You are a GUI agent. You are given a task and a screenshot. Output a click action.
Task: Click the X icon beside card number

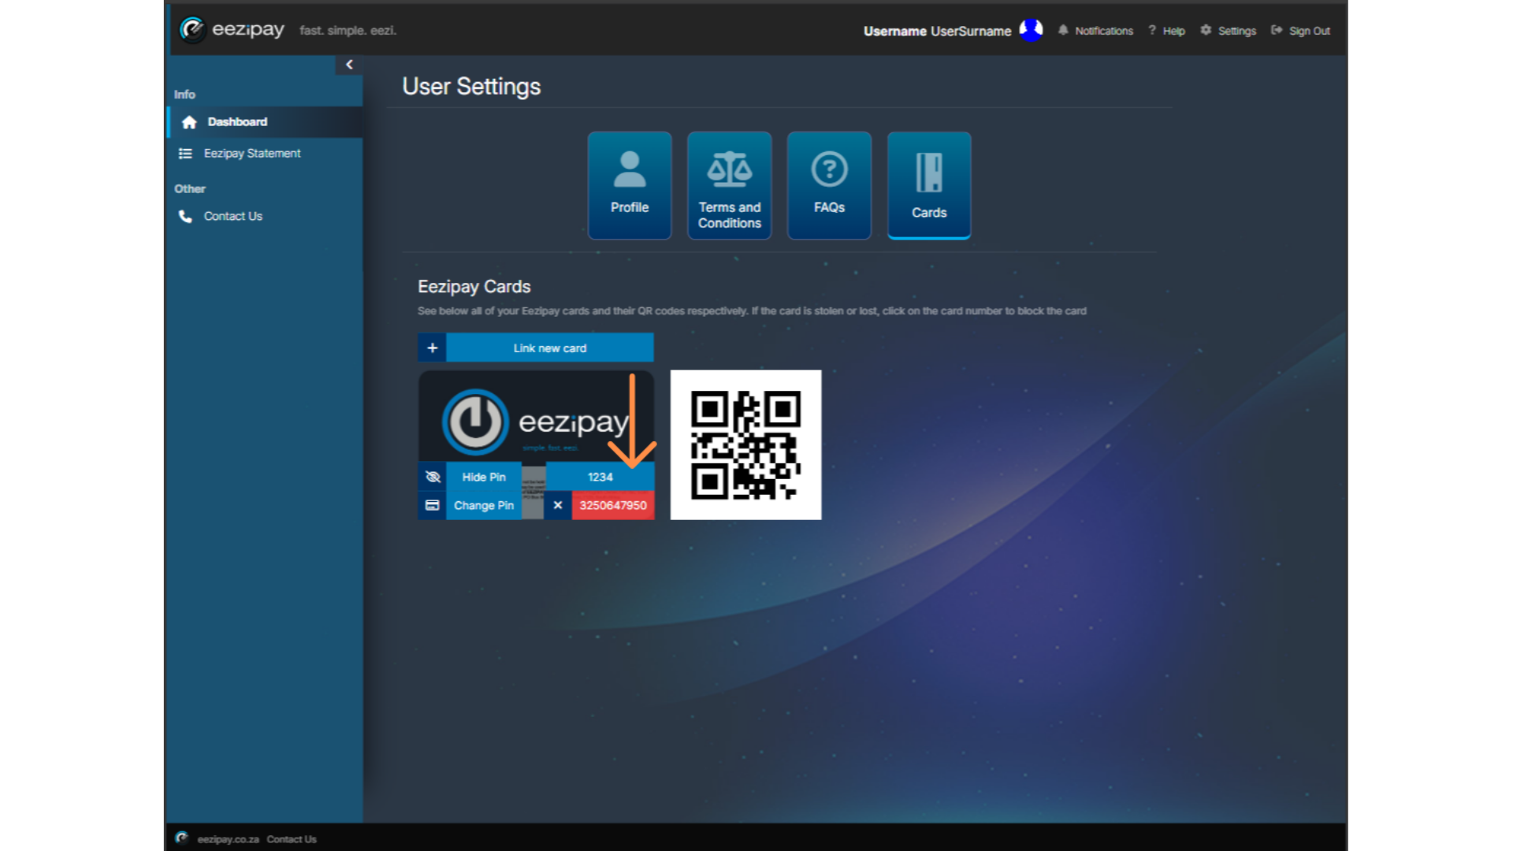tap(558, 505)
